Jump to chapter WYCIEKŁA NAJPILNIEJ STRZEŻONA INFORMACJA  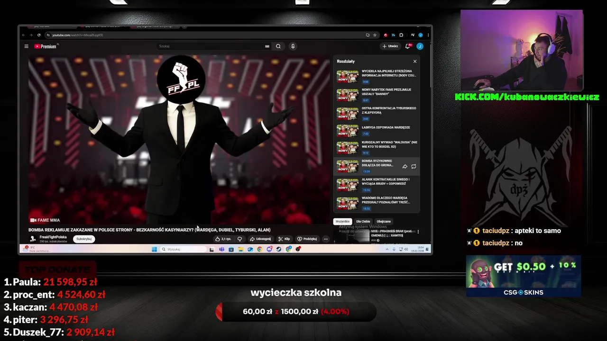(377, 76)
